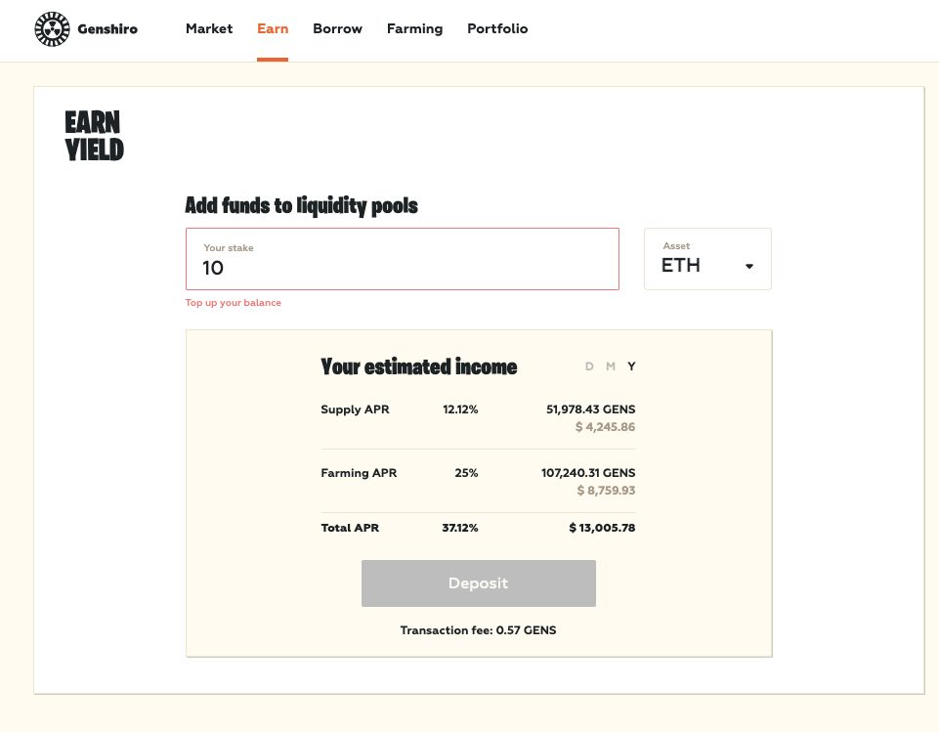The image size is (939, 732).
Task: Go to the Borrow tab
Action: pos(337,28)
